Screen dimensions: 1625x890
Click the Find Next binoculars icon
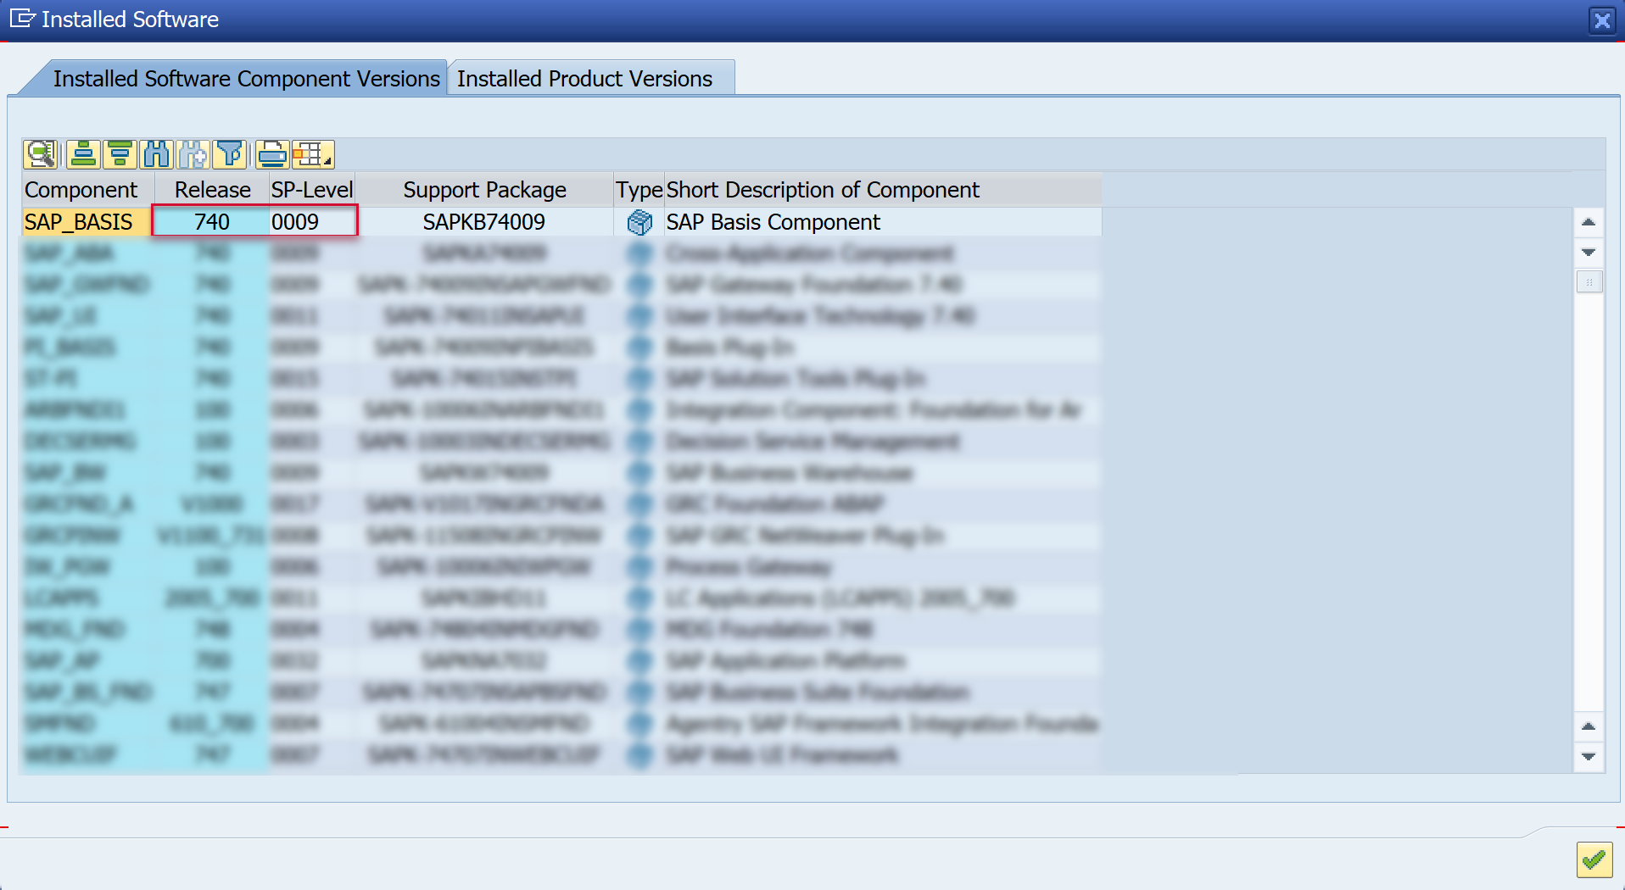click(193, 154)
